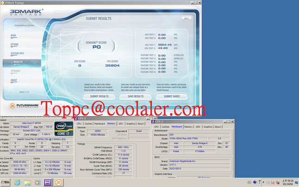Viewport: 299px width, 187px height.
Task: Open Graphics tab in Memory CPU-Z window
Action: (x=131, y=123)
